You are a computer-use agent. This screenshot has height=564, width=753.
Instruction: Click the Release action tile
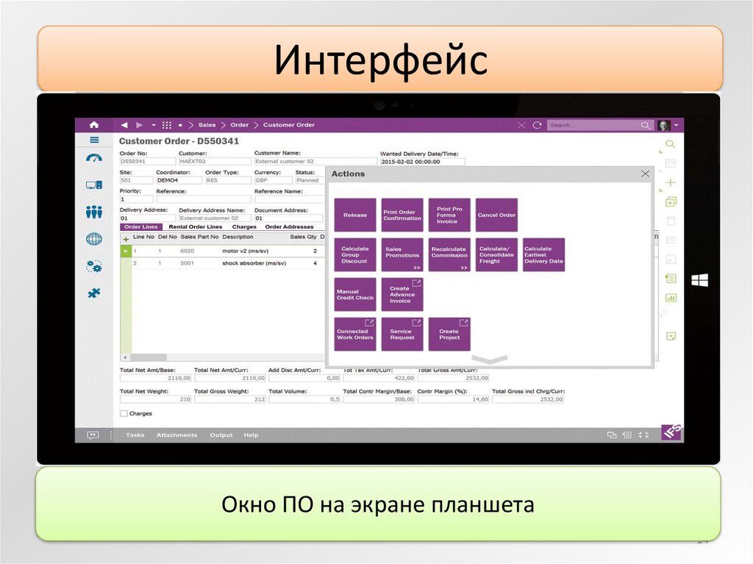355,215
